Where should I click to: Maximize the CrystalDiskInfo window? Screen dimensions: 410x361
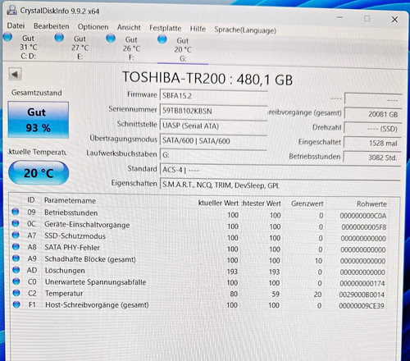[x=367, y=19]
